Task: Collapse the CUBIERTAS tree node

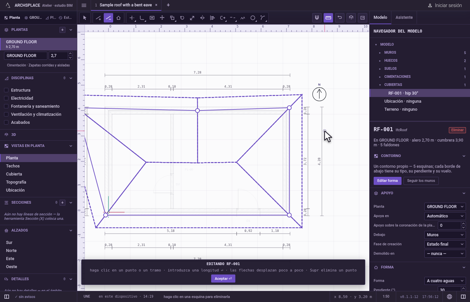Action: [380, 85]
